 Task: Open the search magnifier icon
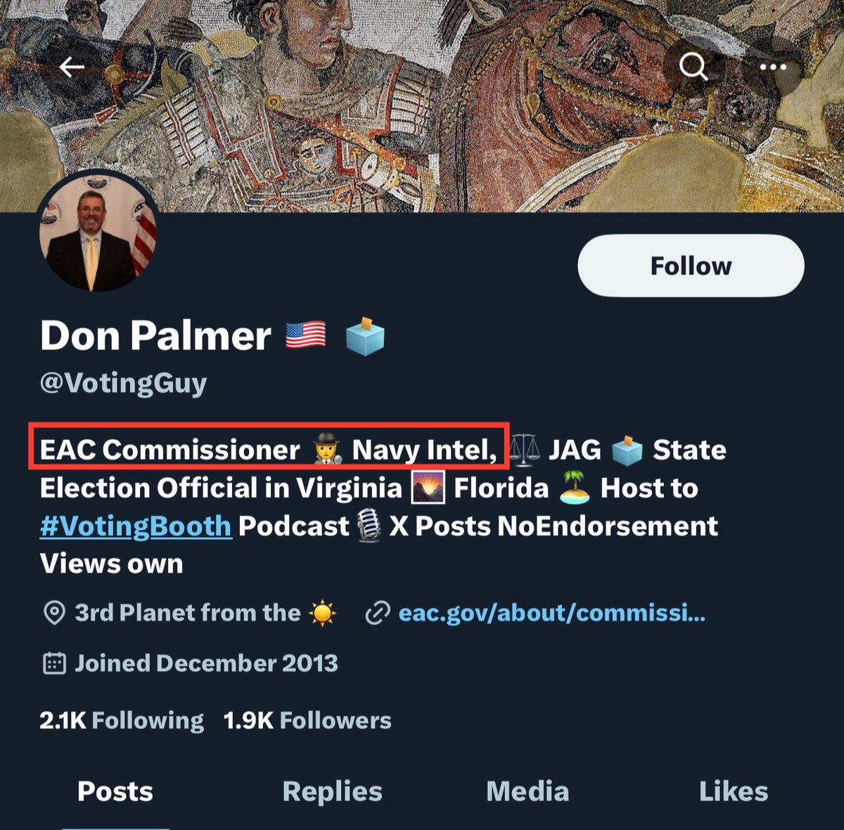693,67
